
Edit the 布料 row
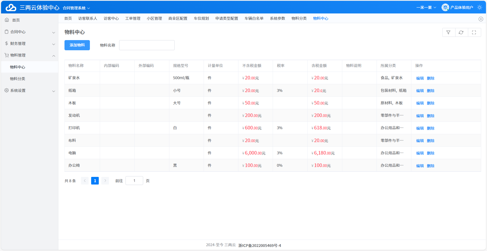[x=420, y=141]
